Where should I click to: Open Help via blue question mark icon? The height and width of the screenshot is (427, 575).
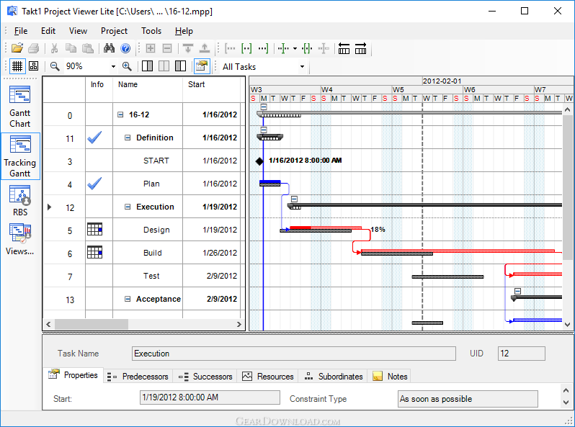point(125,48)
